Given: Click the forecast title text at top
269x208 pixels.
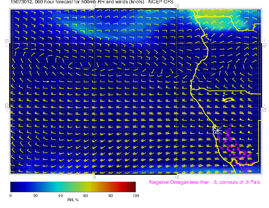Looking at the screenshot, I should [x=92, y=2].
